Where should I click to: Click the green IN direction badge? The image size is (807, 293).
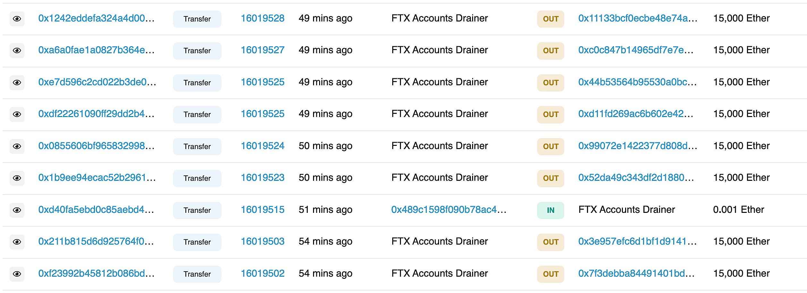(x=550, y=210)
